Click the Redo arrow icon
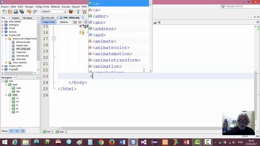 35,12
